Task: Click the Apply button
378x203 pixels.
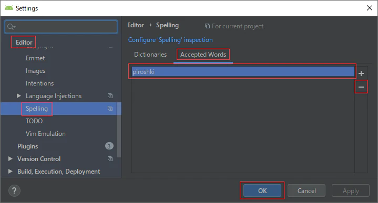Action: coord(351,190)
